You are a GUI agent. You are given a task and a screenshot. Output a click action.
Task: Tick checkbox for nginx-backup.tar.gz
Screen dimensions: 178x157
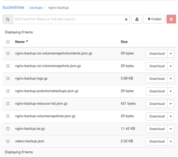tap(8, 129)
